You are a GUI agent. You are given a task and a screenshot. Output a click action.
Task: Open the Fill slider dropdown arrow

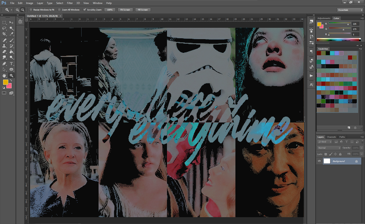pyautogui.click(x=361, y=154)
